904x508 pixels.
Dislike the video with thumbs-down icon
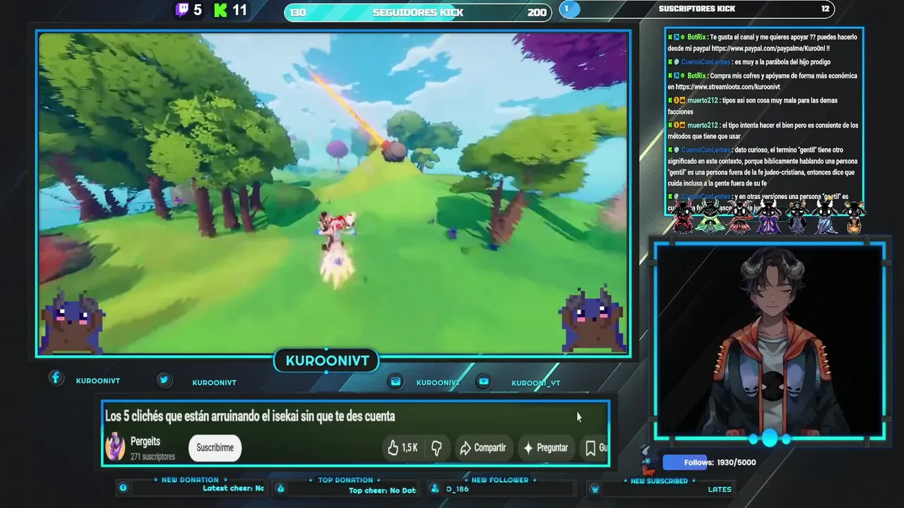436,447
